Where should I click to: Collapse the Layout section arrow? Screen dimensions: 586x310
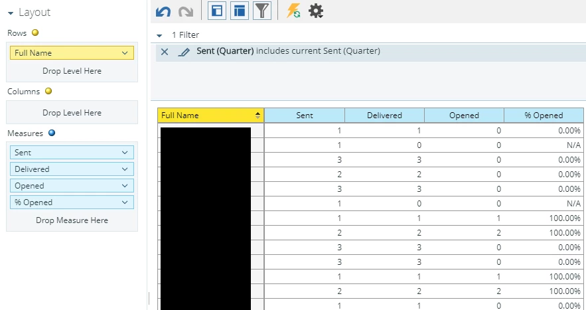click(11, 13)
